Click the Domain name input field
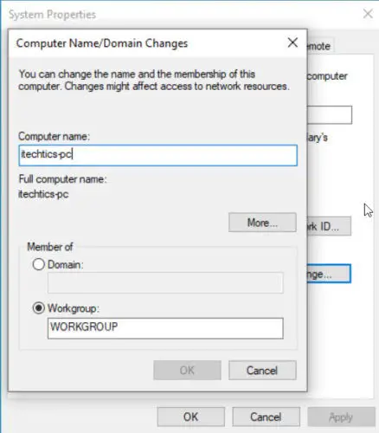This screenshot has width=379, height=433. (x=165, y=282)
